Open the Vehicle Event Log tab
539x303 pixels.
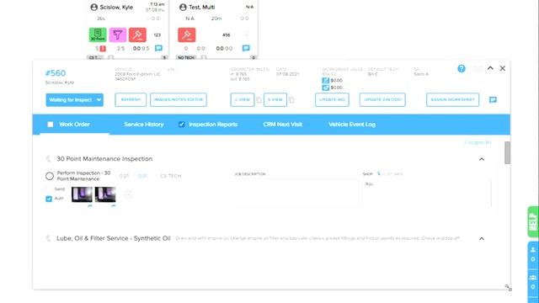pyautogui.click(x=352, y=125)
